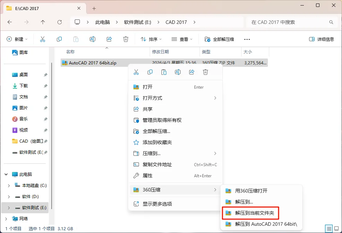Choose 显示更多选项 in the context menu
Screen dimensions: 342x233
click(x=175, y=204)
